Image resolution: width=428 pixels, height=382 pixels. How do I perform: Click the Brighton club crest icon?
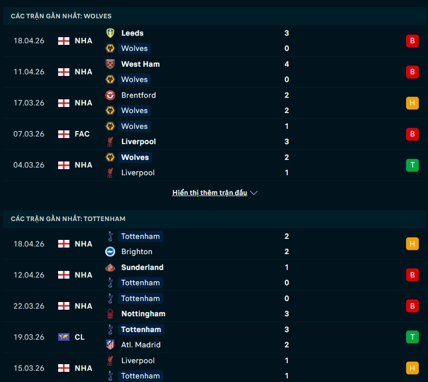coord(110,252)
